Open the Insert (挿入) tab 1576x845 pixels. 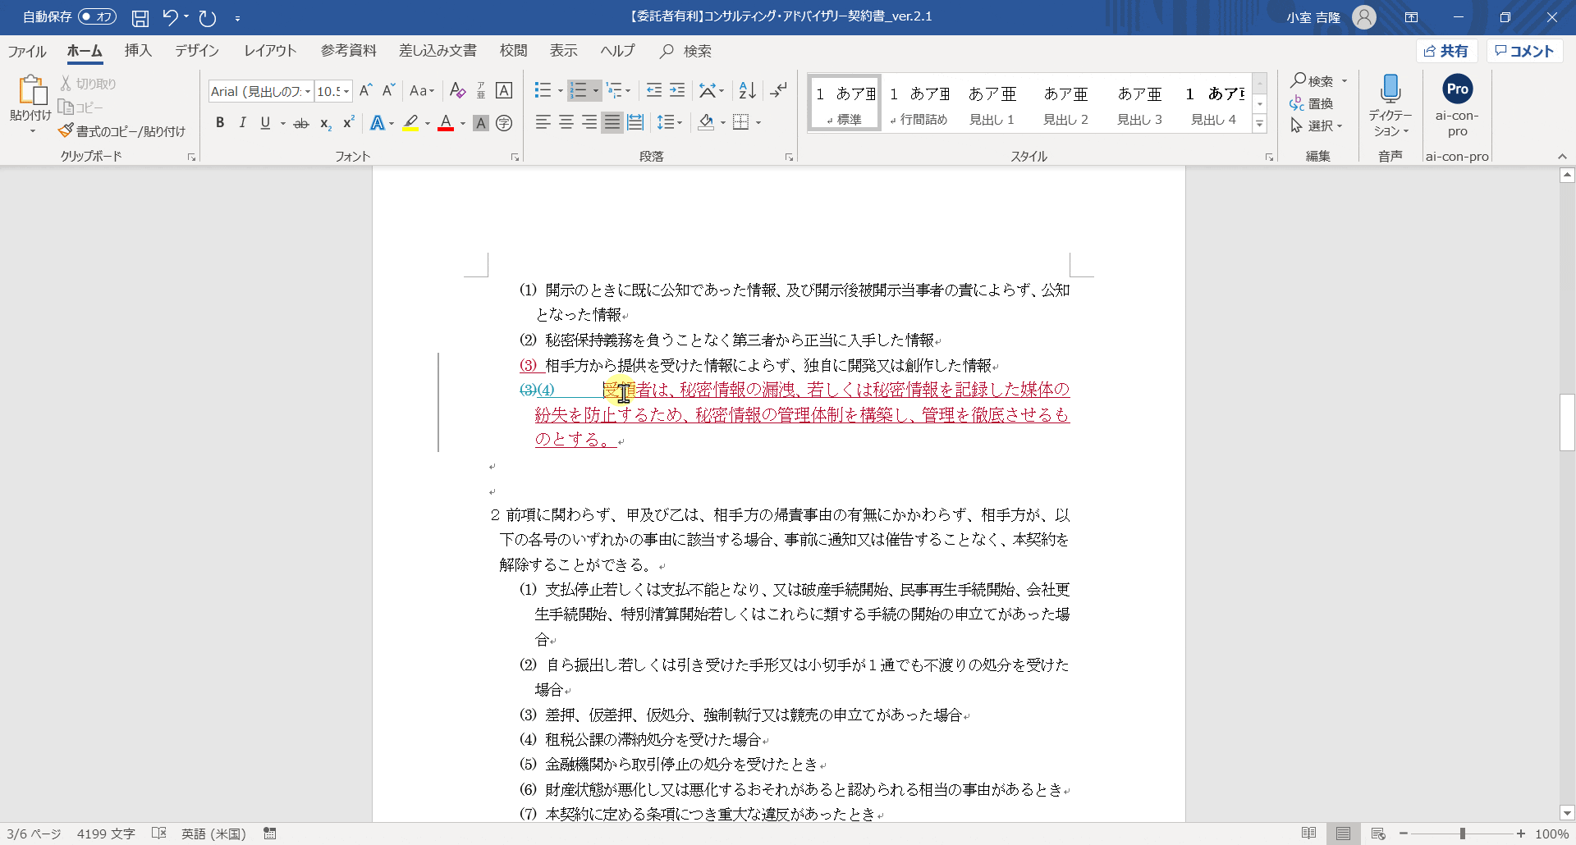[138, 51]
